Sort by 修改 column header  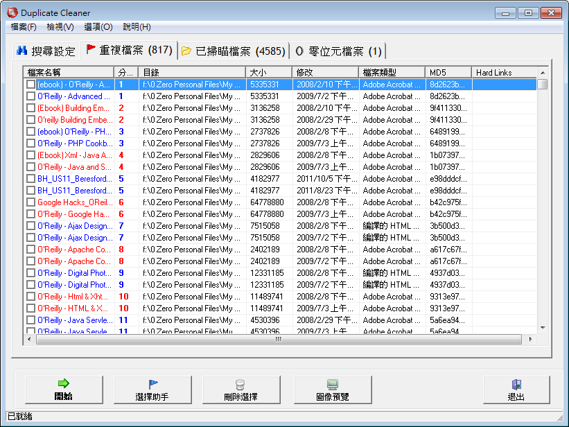(x=325, y=72)
